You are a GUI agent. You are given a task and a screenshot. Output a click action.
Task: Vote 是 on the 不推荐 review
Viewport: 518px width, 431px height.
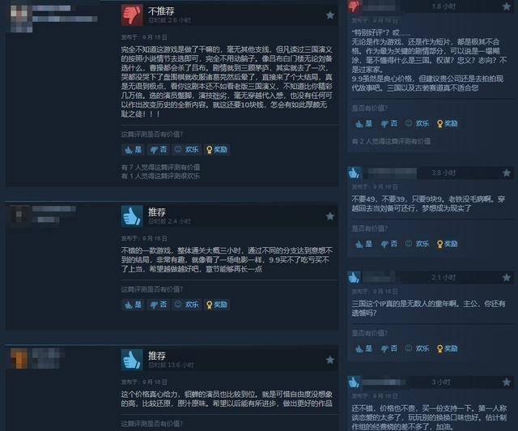pyautogui.click(x=133, y=150)
